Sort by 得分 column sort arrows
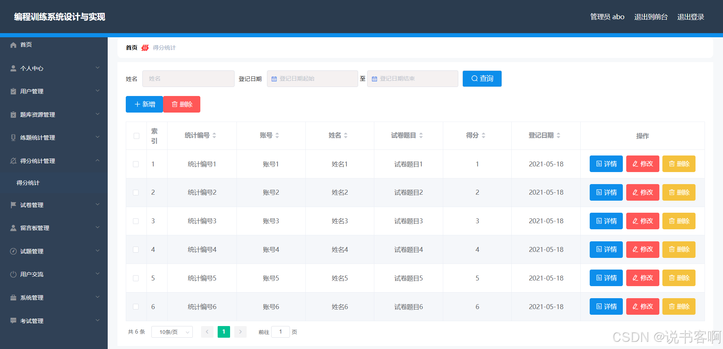The width and height of the screenshot is (723, 349). coord(484,136)
